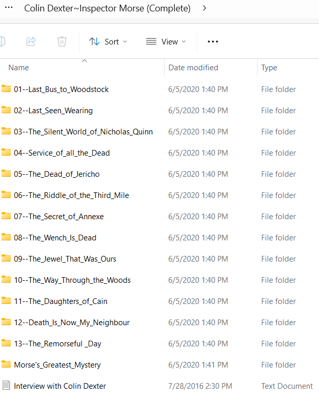This screenshot has height=396, width=319.
Task: Sort by the Name column header
Action: pos(19,68)
